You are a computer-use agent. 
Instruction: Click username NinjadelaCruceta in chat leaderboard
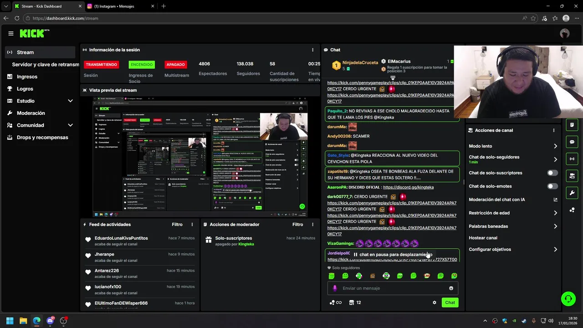(360, 62)
